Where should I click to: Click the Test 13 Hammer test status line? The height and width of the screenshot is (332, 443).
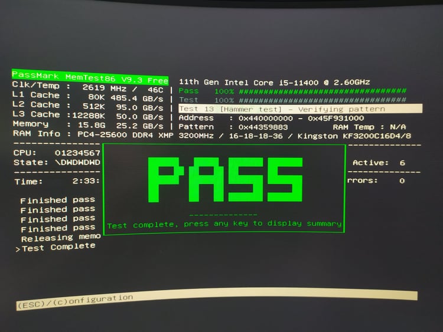pos(300,109)
